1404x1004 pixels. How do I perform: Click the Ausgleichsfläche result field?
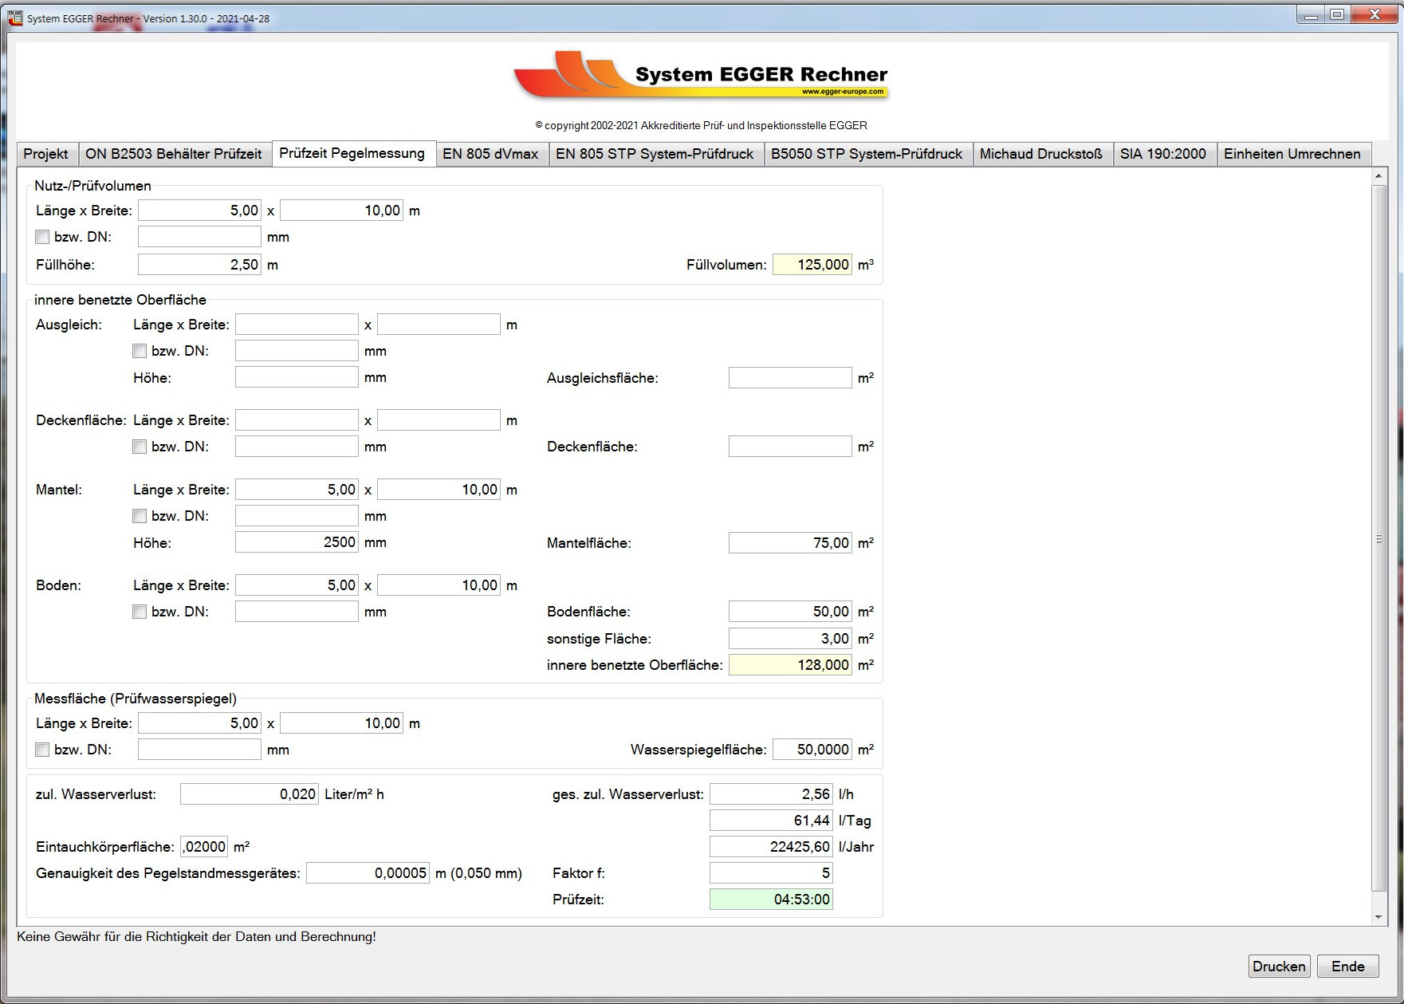(790, 378)
